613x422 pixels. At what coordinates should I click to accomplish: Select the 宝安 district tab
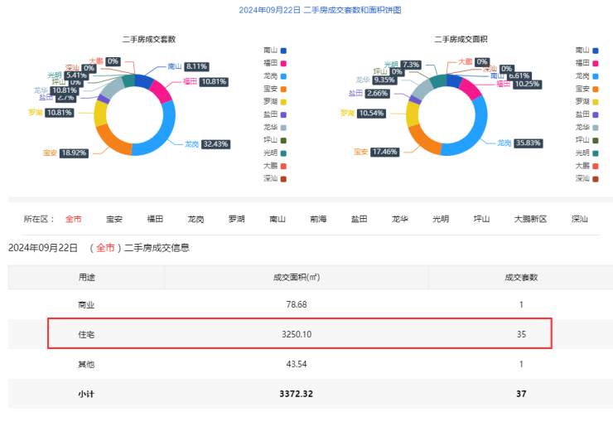click(114, 219)
